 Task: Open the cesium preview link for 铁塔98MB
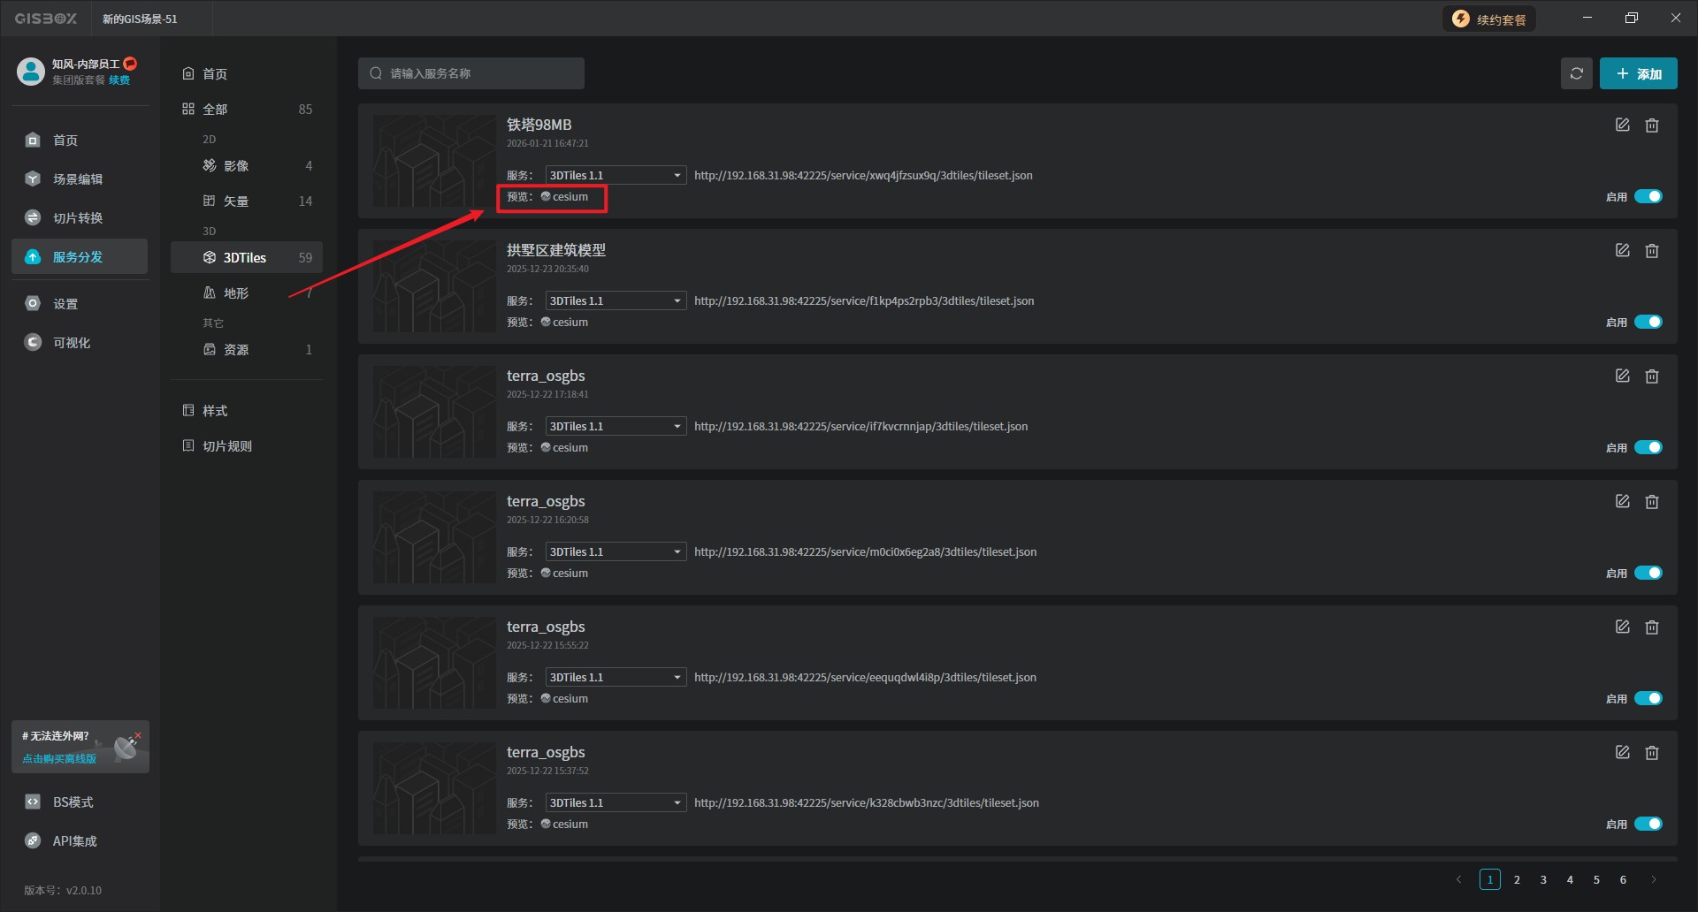point(570,197)
